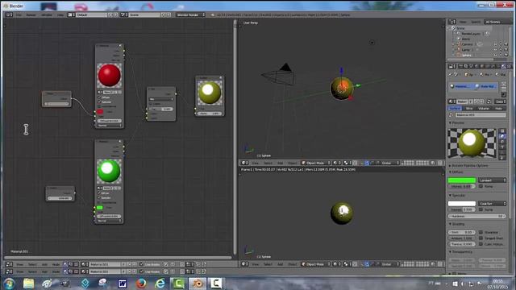The image size is (516, 290).
Task: Click the white specular color swatch
Action: coord(462,204)
